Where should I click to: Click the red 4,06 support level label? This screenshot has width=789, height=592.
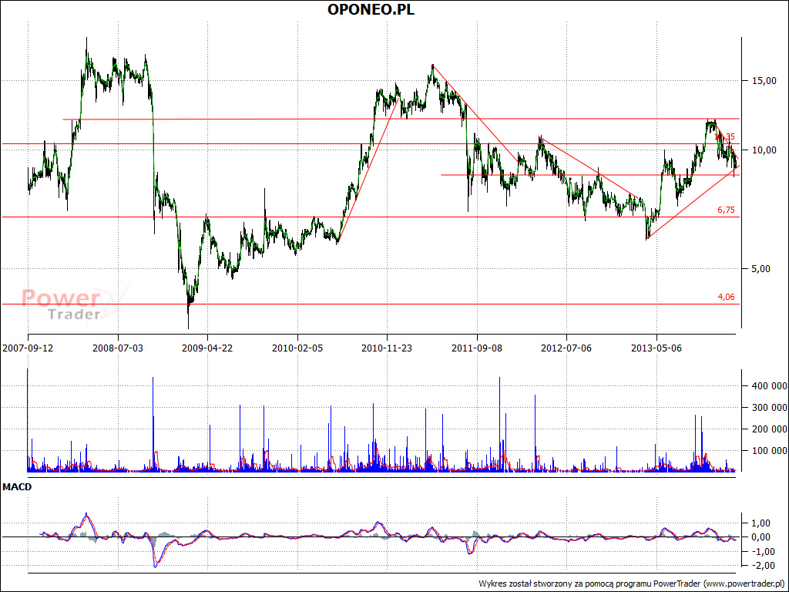pyautogui.click(x=726, y=297)
